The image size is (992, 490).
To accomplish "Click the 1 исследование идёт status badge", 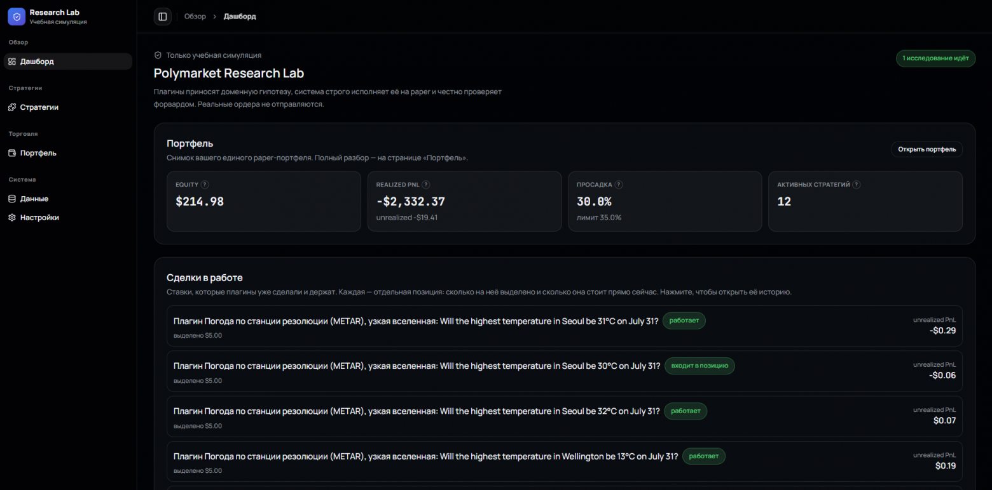I will tap(935, 58).
